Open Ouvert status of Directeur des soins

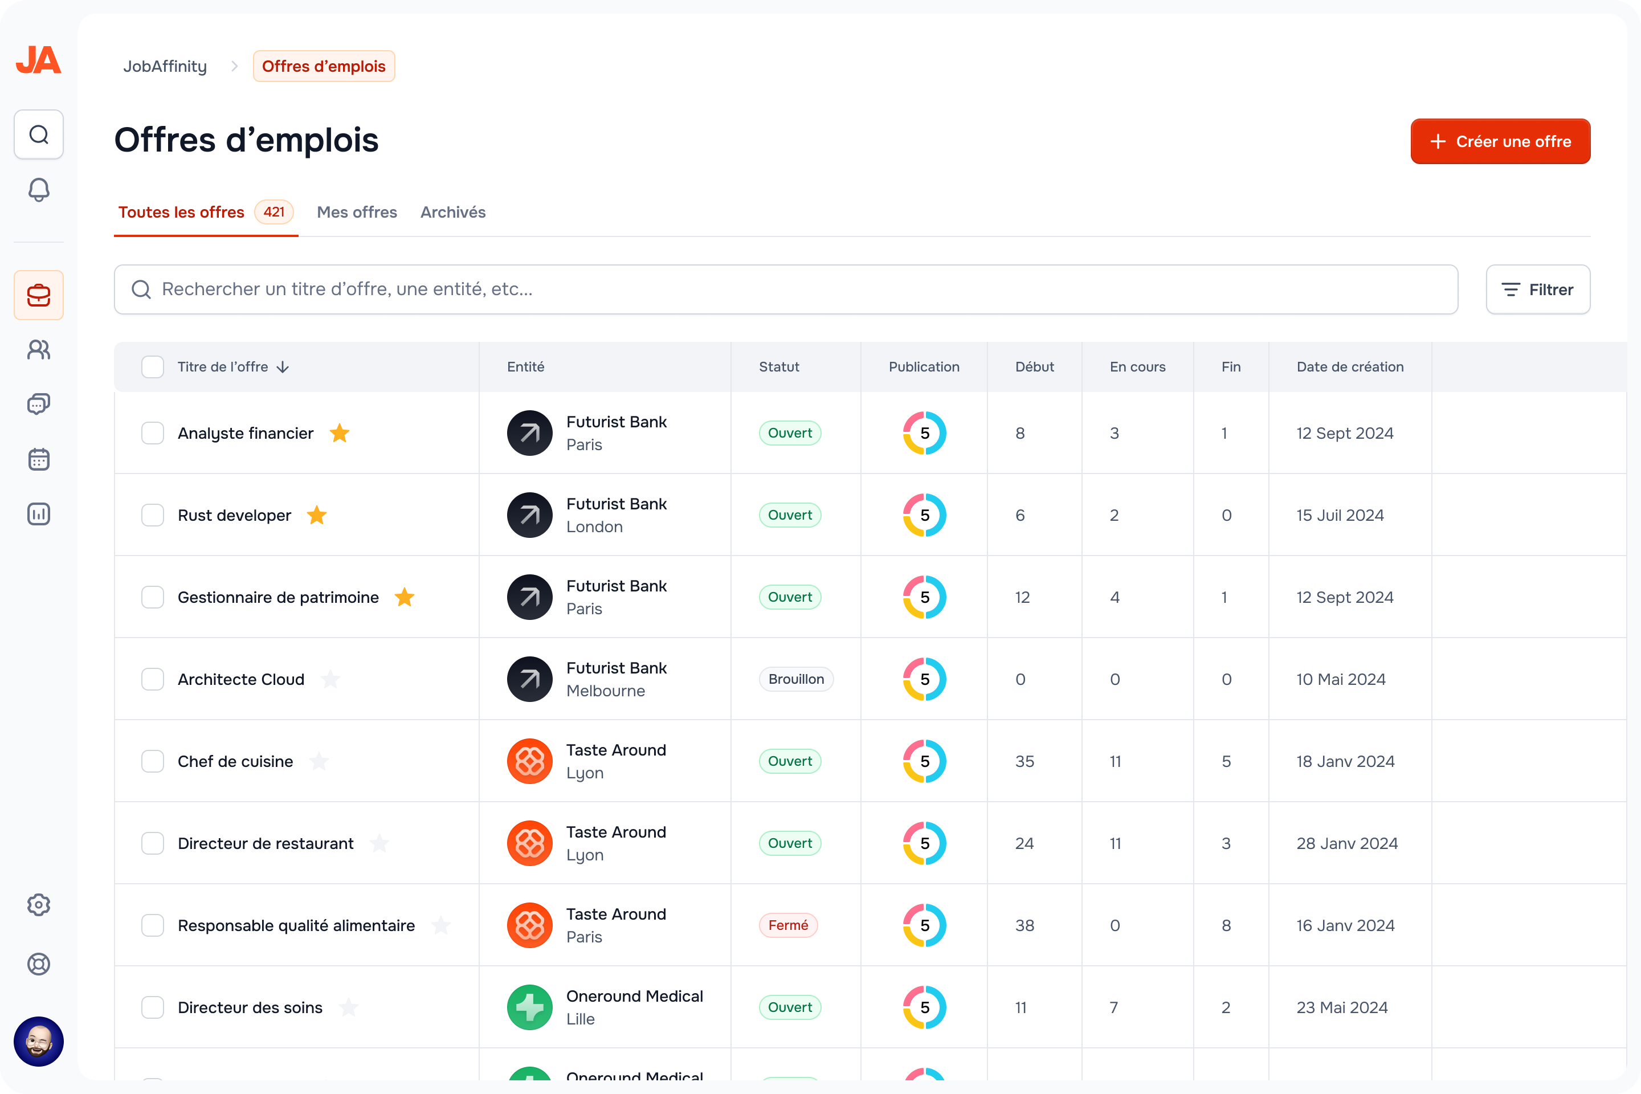789,1007
